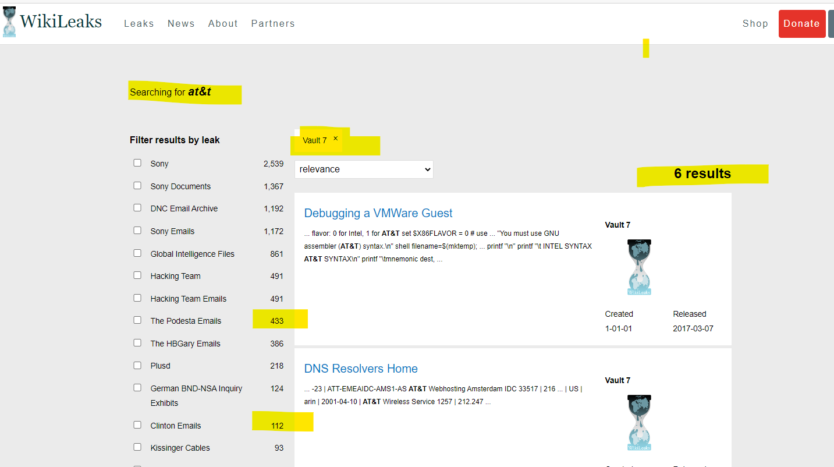This screenshot has height=467, width=834.
Task: Check the Sony Emails filter box
Action: point(137,231)
